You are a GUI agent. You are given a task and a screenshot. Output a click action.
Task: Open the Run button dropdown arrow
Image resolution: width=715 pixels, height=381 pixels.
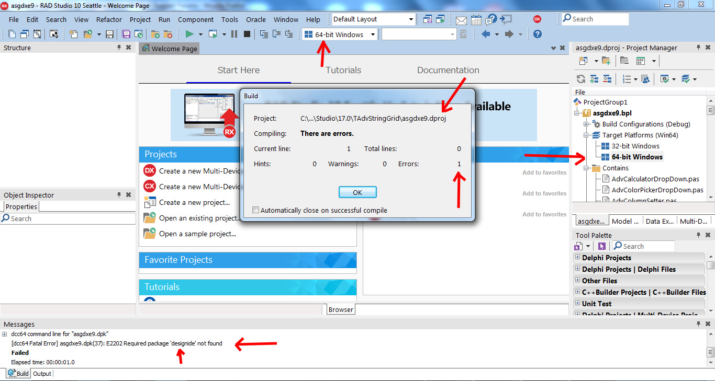point(200,34)
